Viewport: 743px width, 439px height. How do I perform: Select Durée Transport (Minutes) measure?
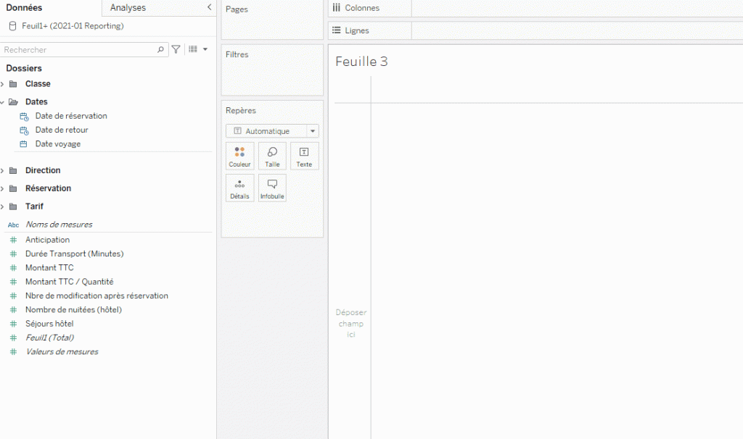[75, 254]
